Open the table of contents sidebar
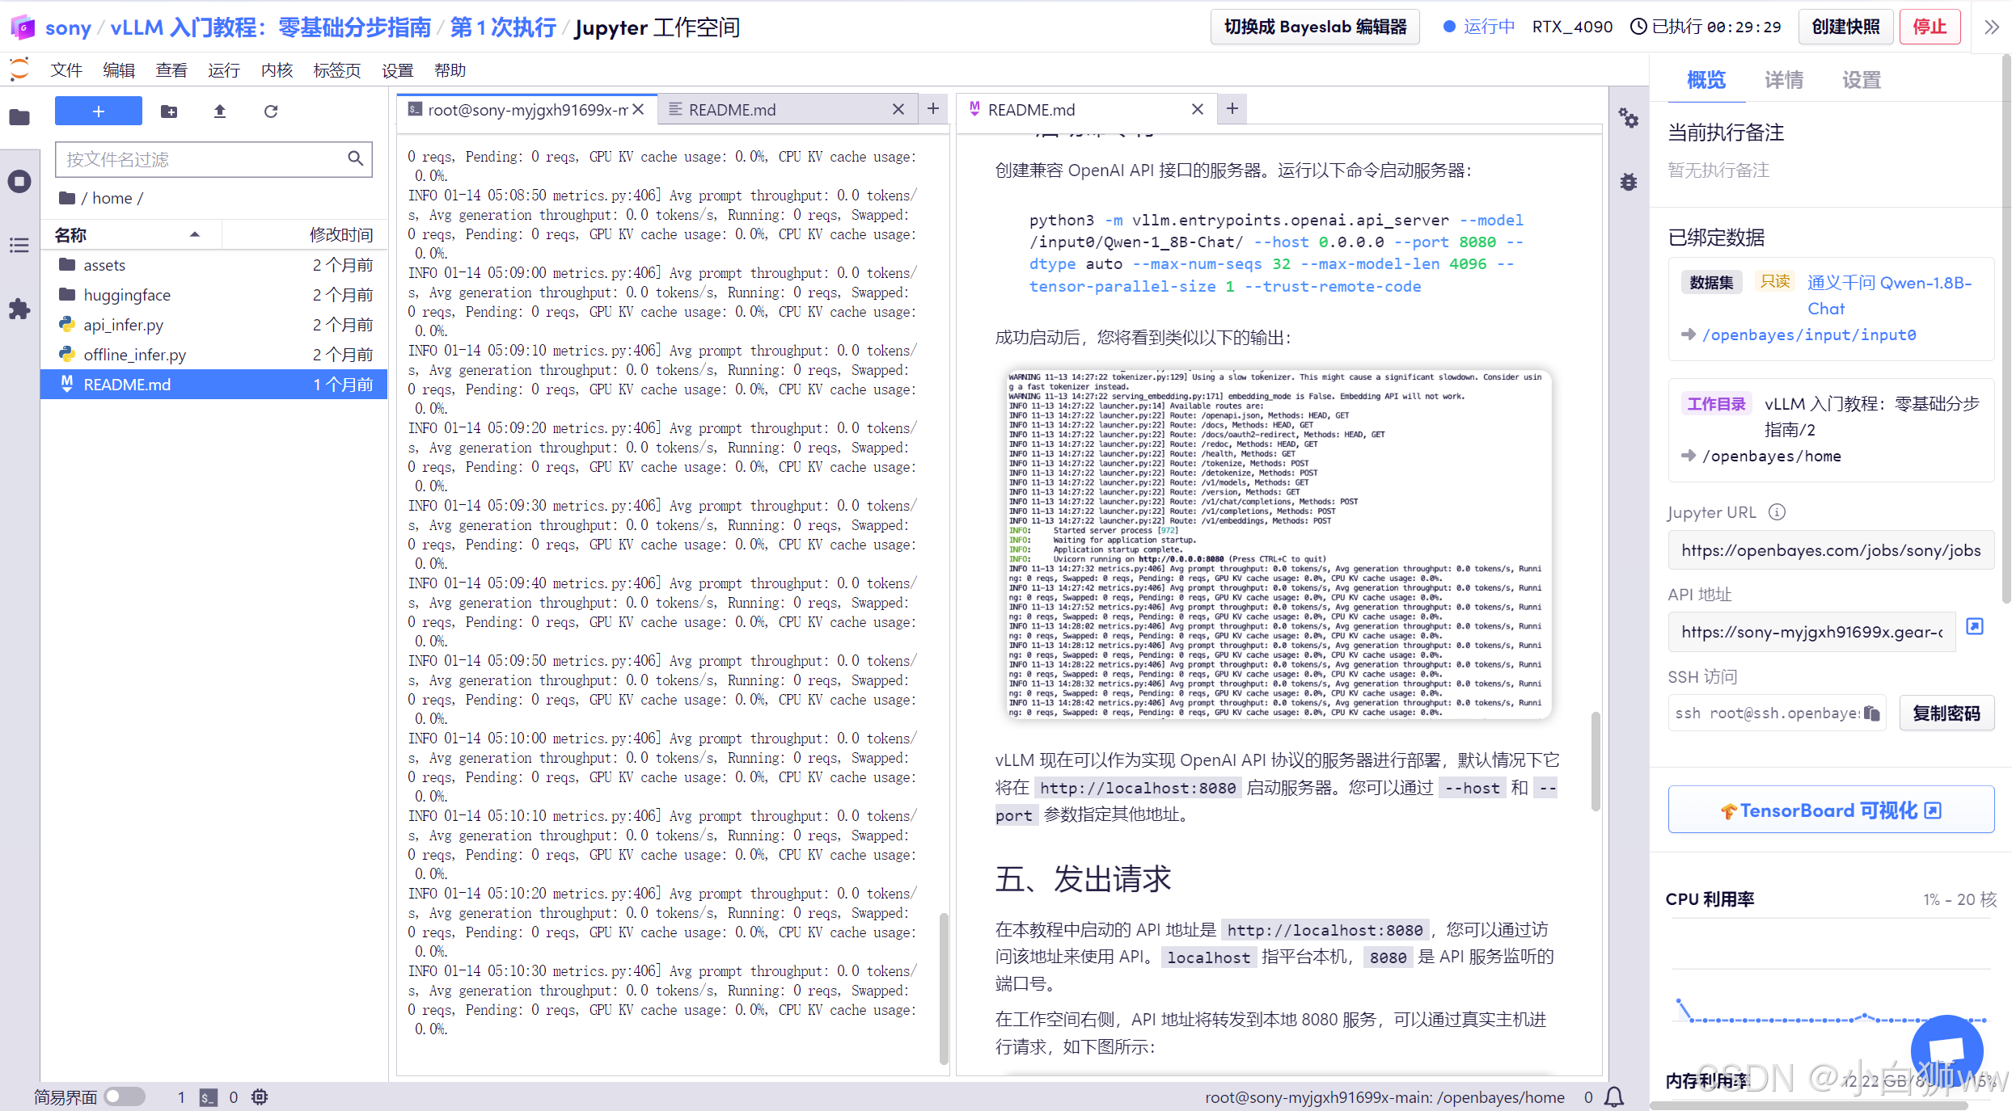2012x1111 pixels. 19,245
